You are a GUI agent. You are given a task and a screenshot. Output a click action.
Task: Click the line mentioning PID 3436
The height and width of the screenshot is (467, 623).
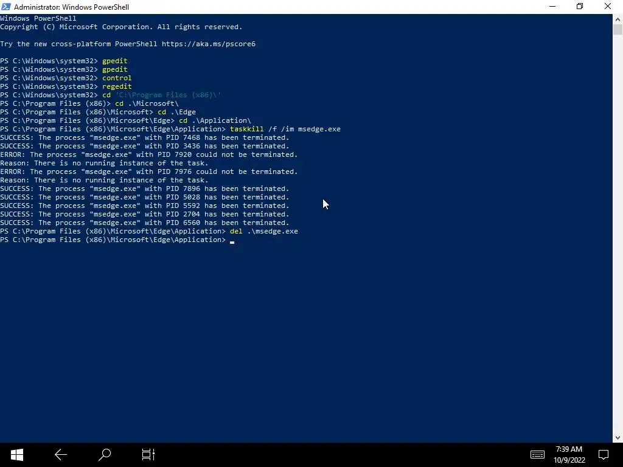click(x=145, y=146)
